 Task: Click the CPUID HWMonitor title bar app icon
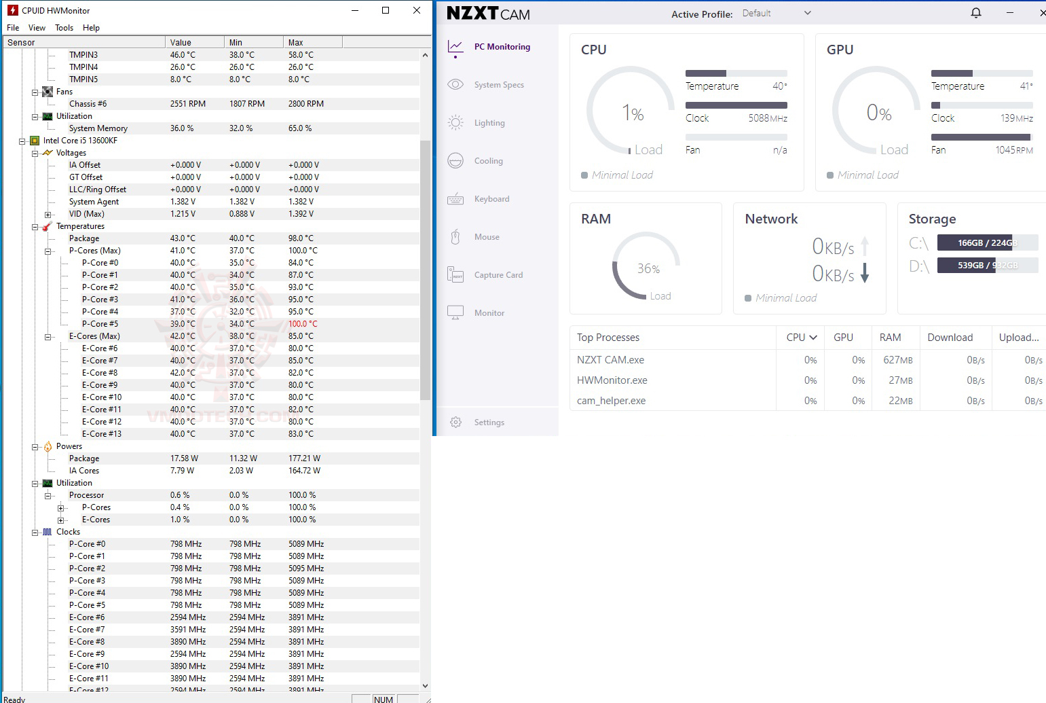pyautogui.click(x=12, y=10)
